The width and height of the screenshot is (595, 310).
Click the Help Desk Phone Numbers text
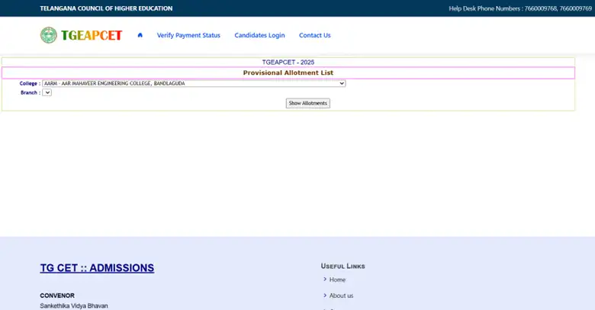coord(520,8)
